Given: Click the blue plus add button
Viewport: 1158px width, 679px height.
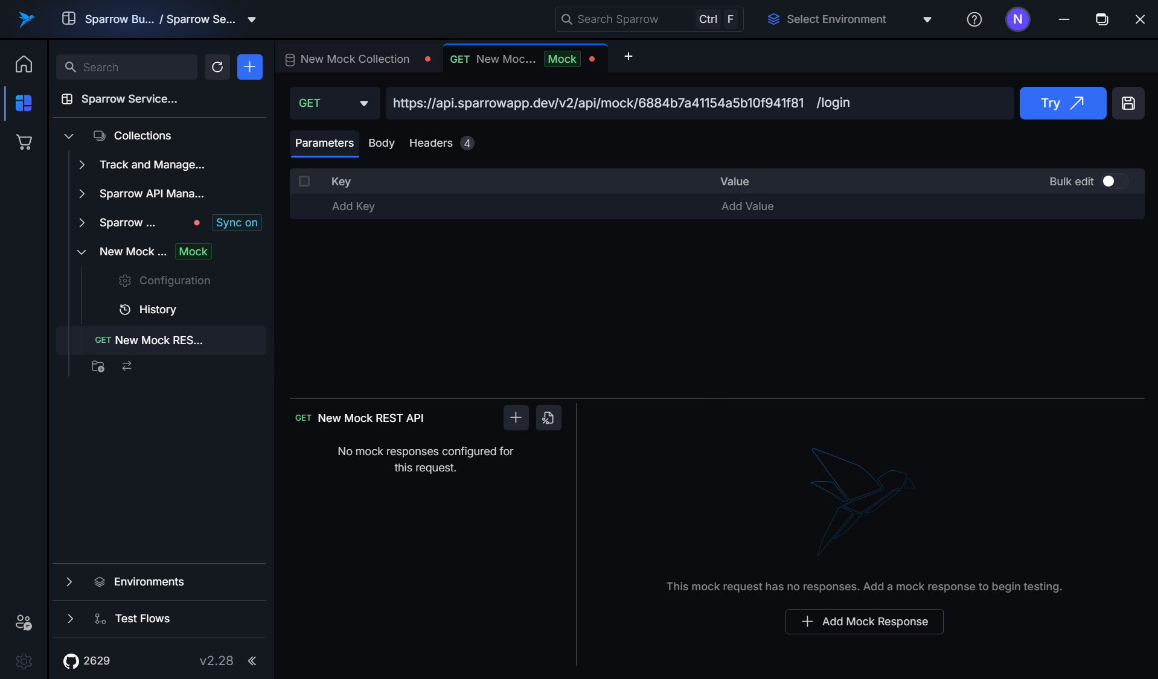Looking at the screenshot, I should pos(250,67).
